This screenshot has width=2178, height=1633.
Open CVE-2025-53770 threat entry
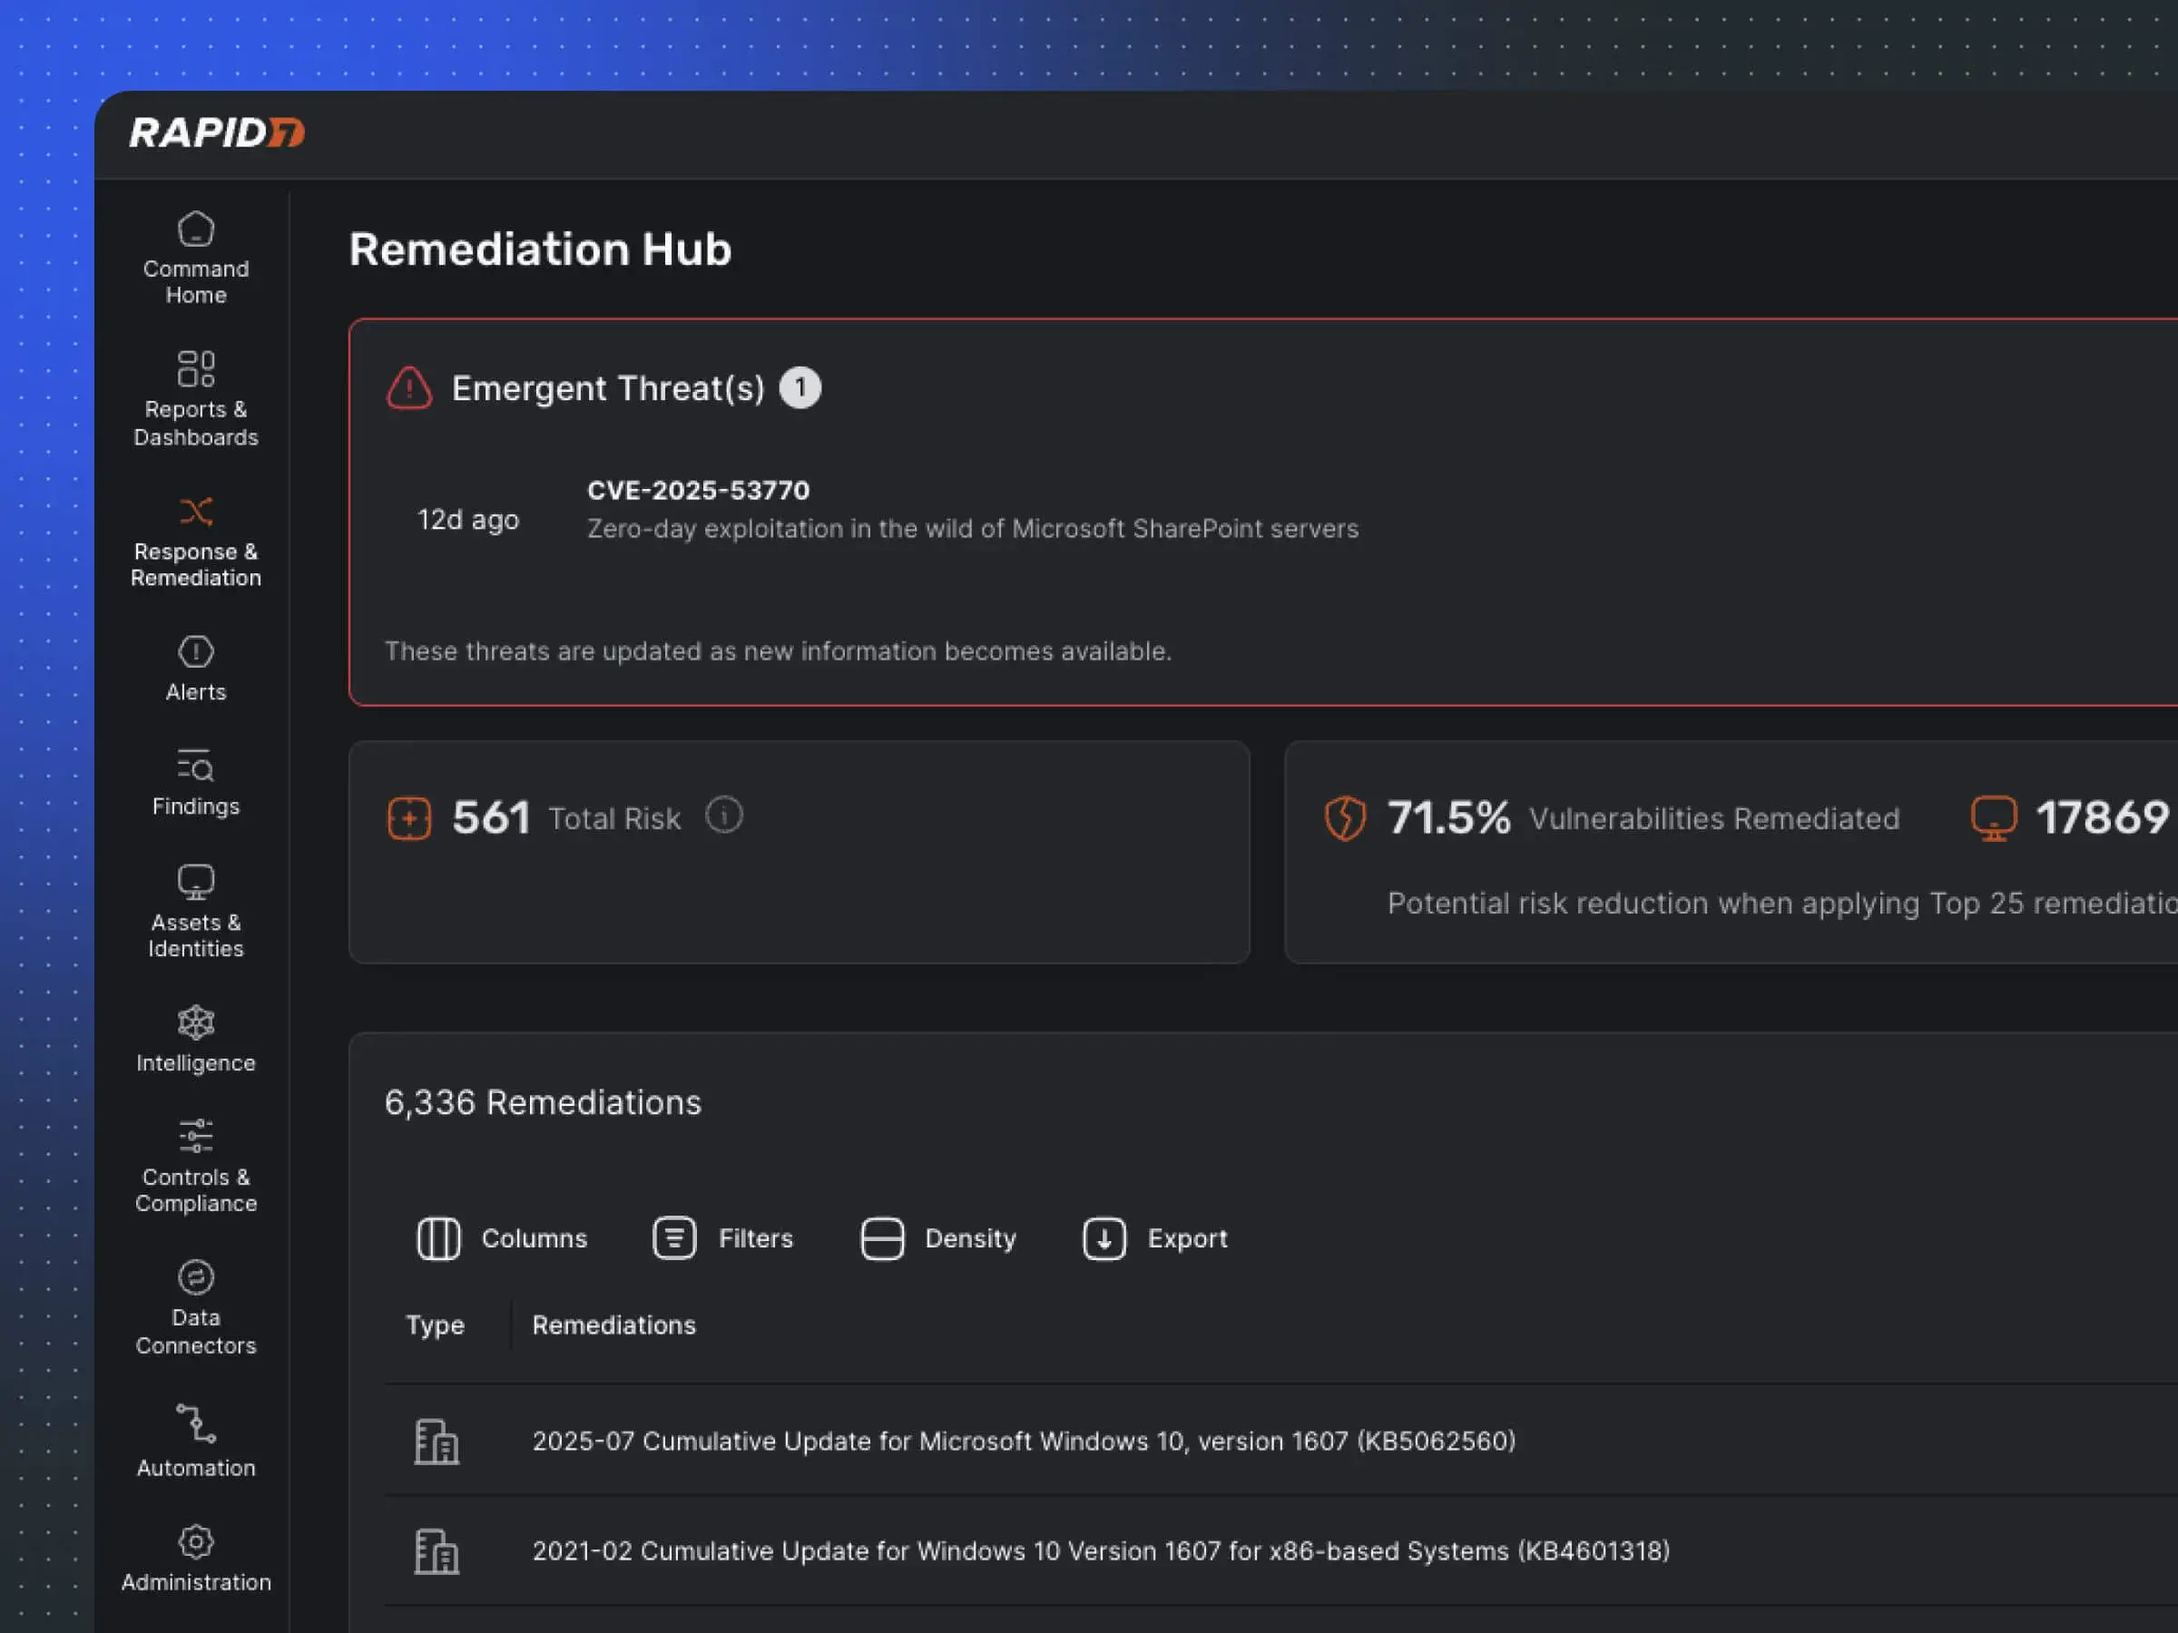[698, 490]
